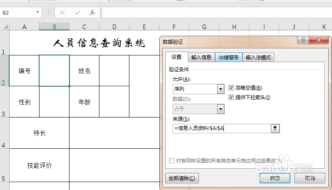Click the formula bar cancel X icon
Viewport: 332px width, 190px height.
62,13
